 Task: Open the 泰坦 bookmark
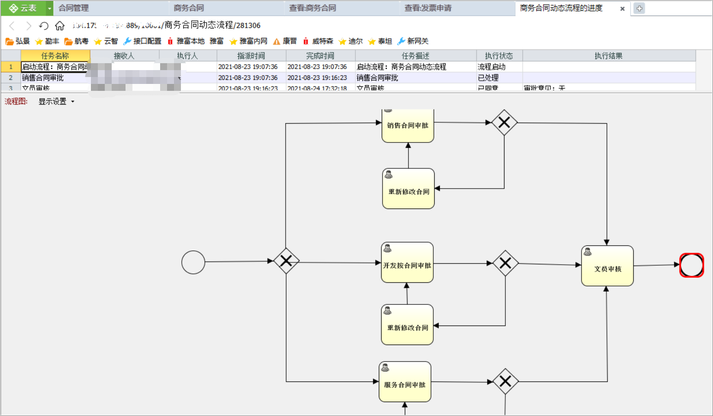[380, 41]
